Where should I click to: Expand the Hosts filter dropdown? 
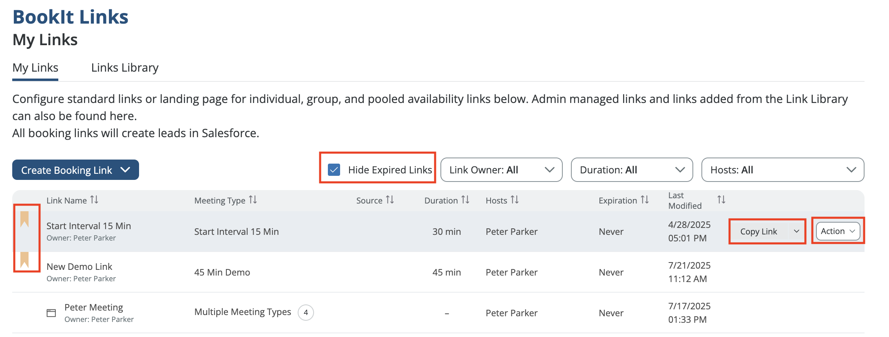tap(782, 170)
